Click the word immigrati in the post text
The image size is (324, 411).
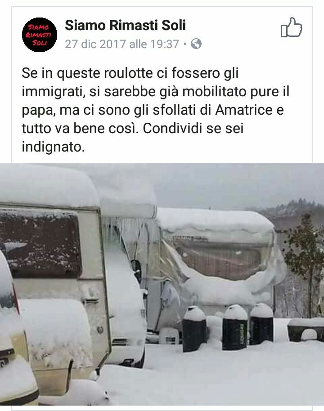click(x=53, y=92)
